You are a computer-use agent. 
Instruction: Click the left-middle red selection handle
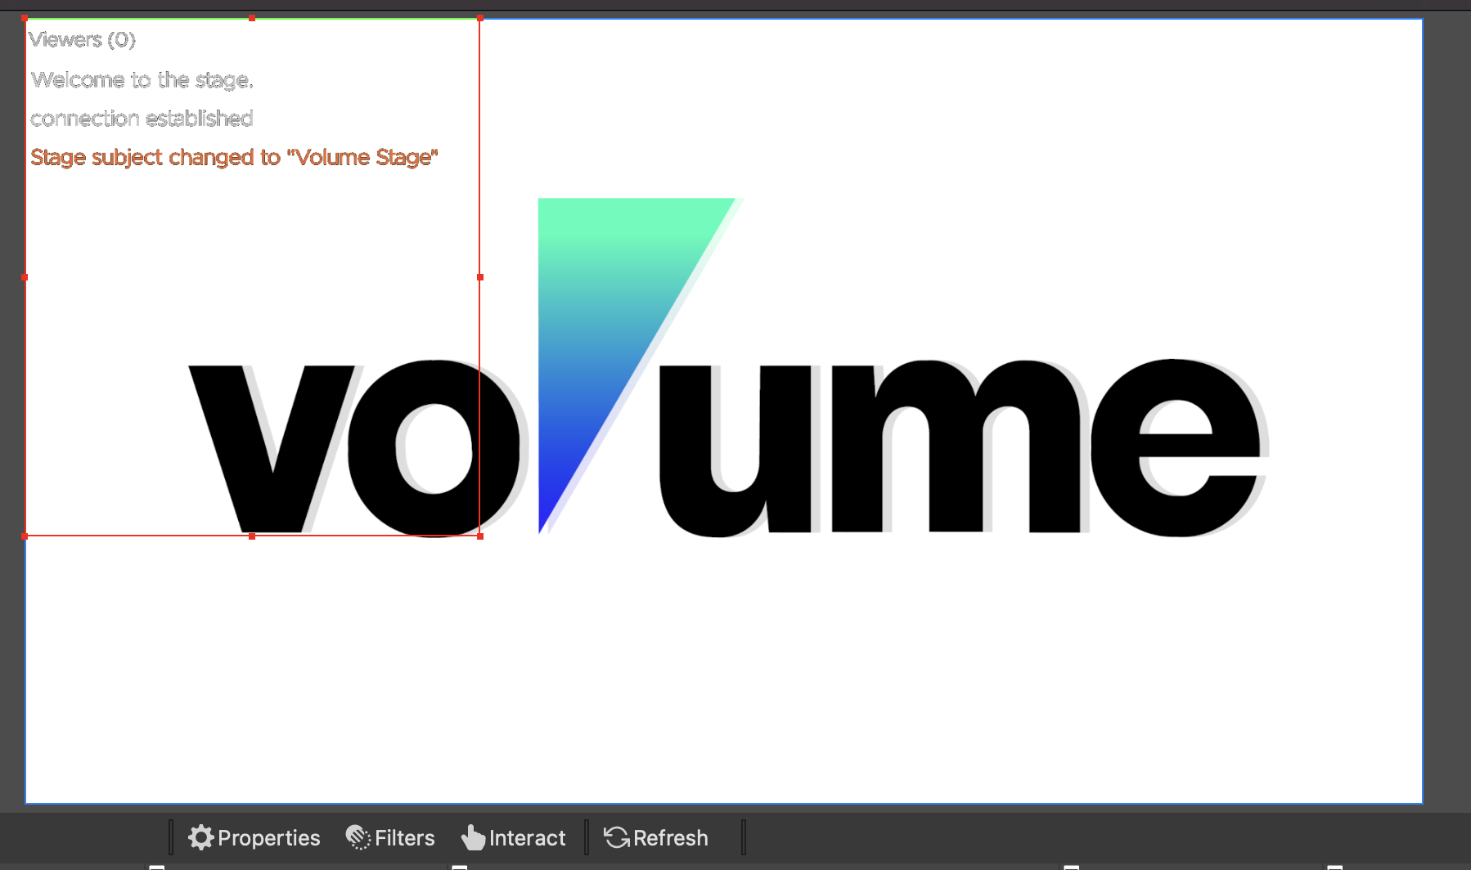coord(25,277)
